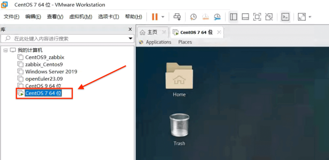The image size is (329, 160).
Task: Click the VM icon beside openEuler23.09
Action: [x=20, y=79]
